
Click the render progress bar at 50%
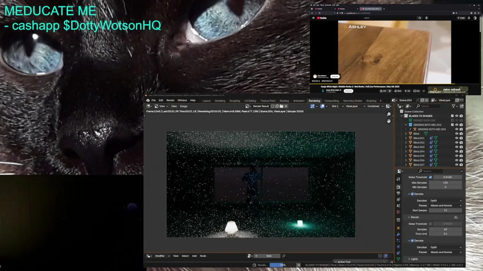pos(282,265)
